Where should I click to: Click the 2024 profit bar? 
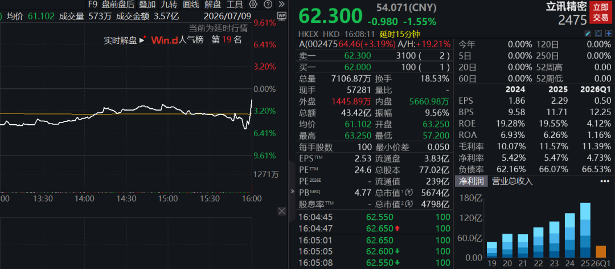tap(569, 235)
